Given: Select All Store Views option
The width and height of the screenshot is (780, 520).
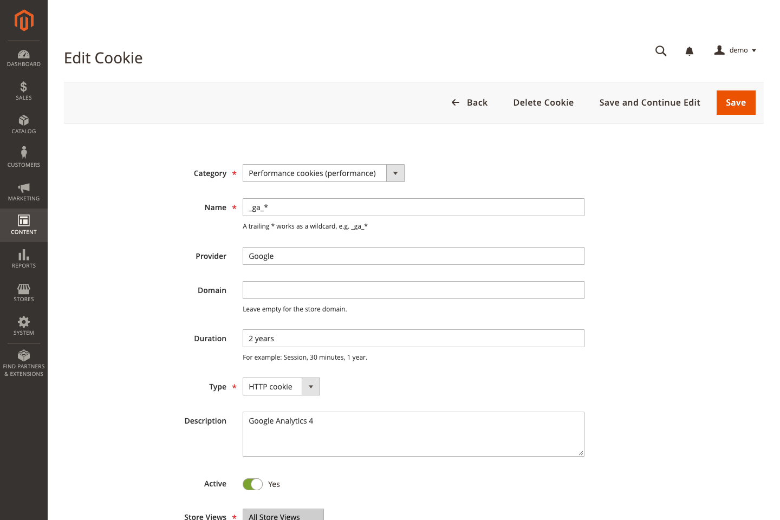Looking at the screenshot, I should [x=283, y=516].
